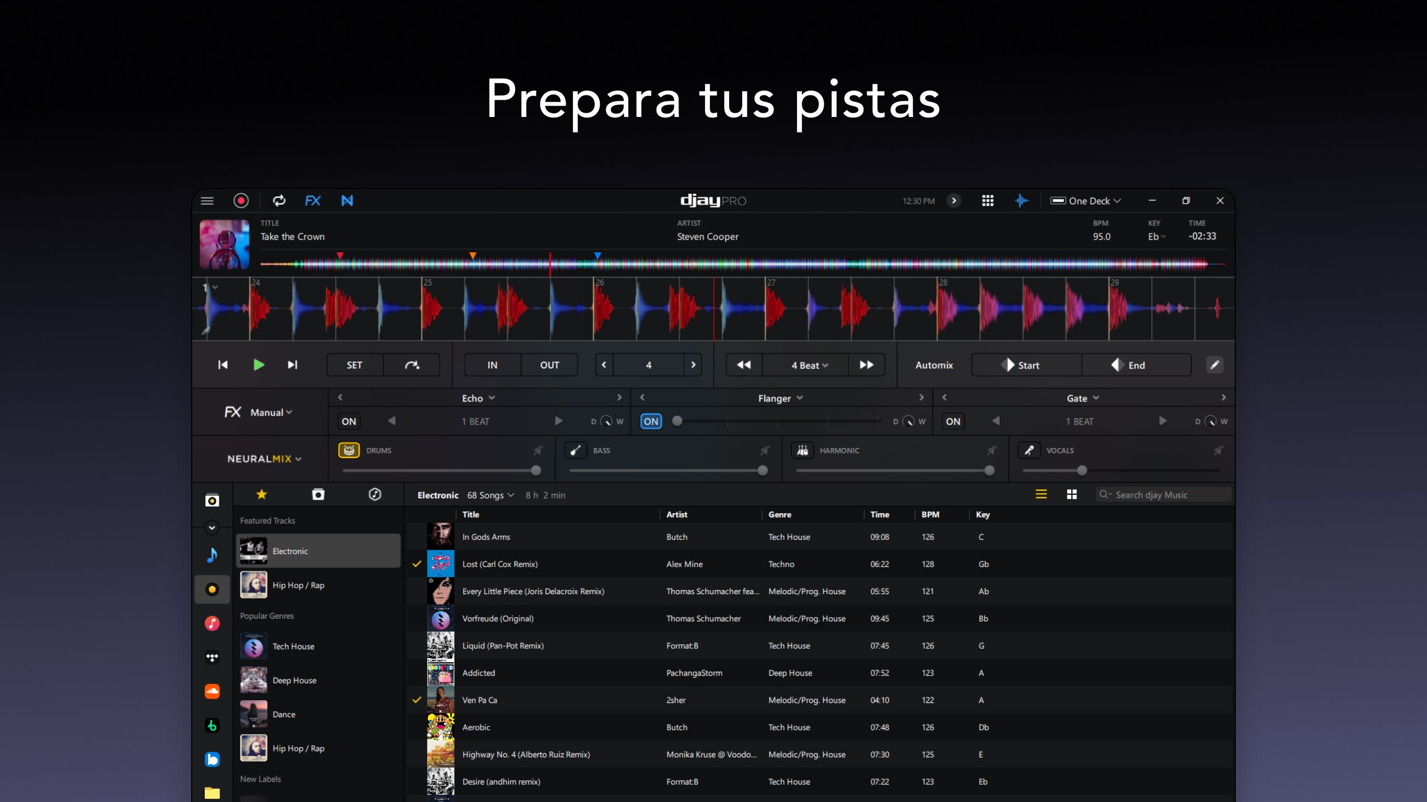The width and height of the screenshot is (1427, 802).
Task: Switch to grid view in library
Action: coord(1072,494)
